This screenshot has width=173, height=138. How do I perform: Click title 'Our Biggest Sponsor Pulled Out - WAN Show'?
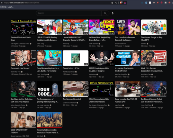pyautogui.click(x=152, y=100)
